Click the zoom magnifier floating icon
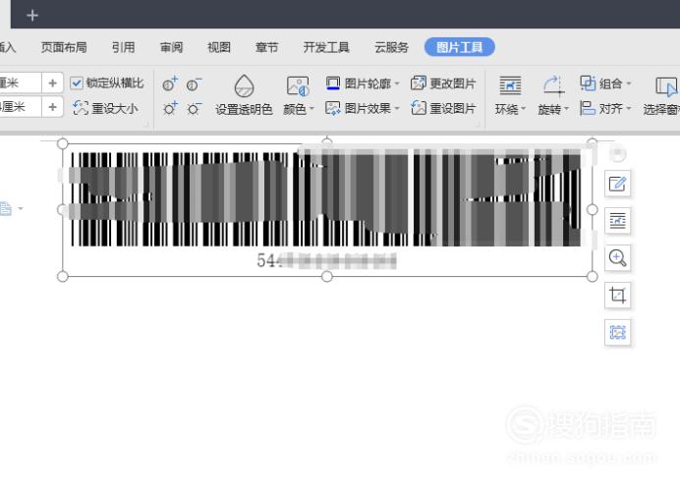The width and height of the screenshot is (680, 491). click(617, 258)
